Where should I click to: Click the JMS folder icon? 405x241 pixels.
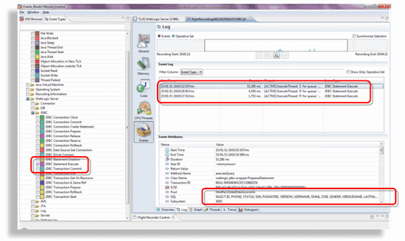coord(37,201)
